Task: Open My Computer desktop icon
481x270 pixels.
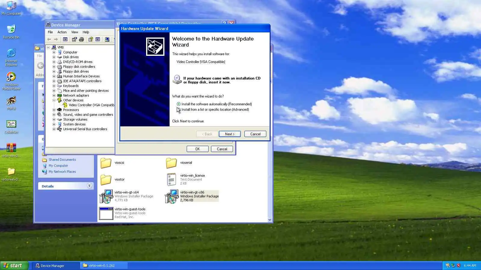Action: click(11, 8)
